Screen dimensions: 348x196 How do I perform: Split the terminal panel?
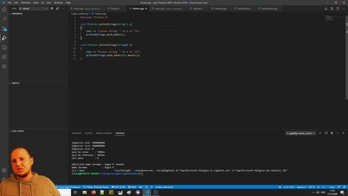pyautogui.click(x=326, y=133)
